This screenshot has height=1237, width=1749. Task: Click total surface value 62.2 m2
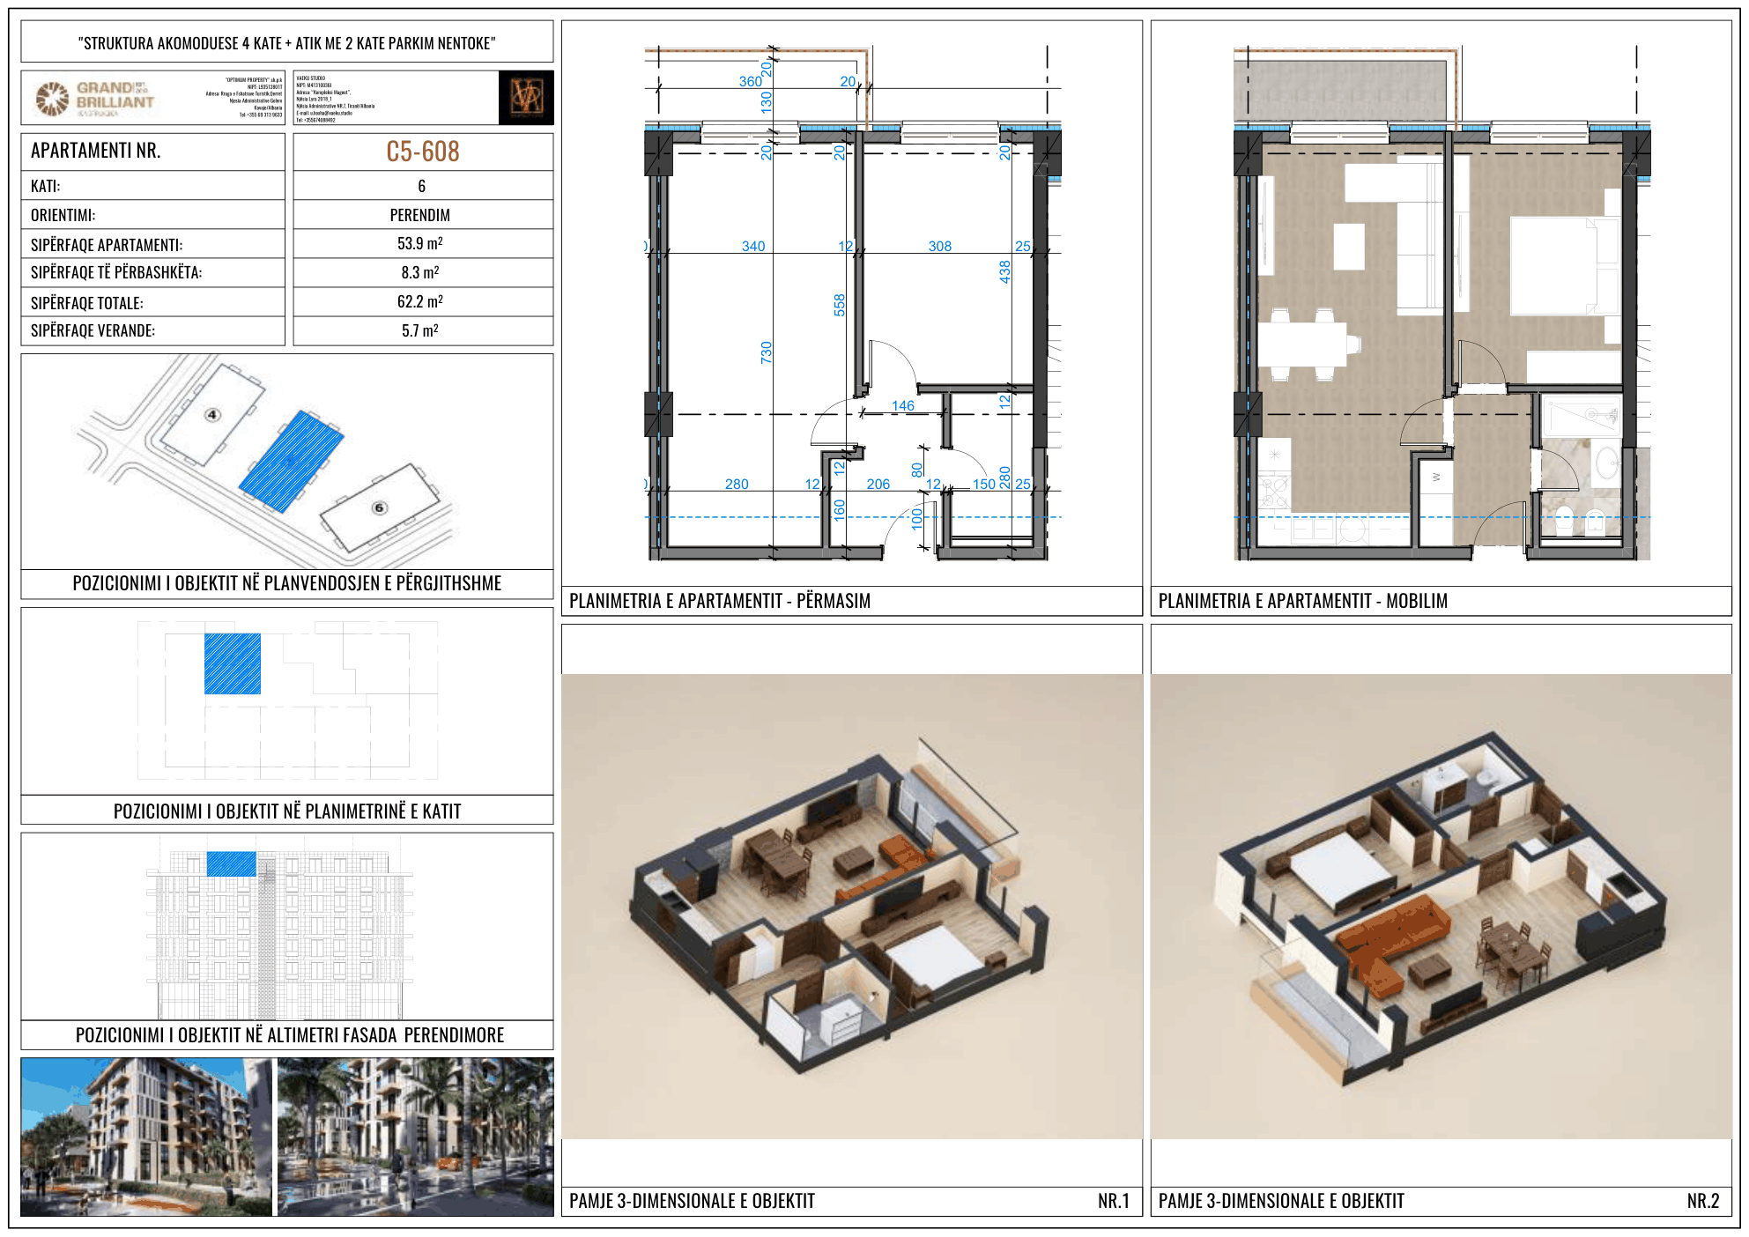(x=420, y=301)
